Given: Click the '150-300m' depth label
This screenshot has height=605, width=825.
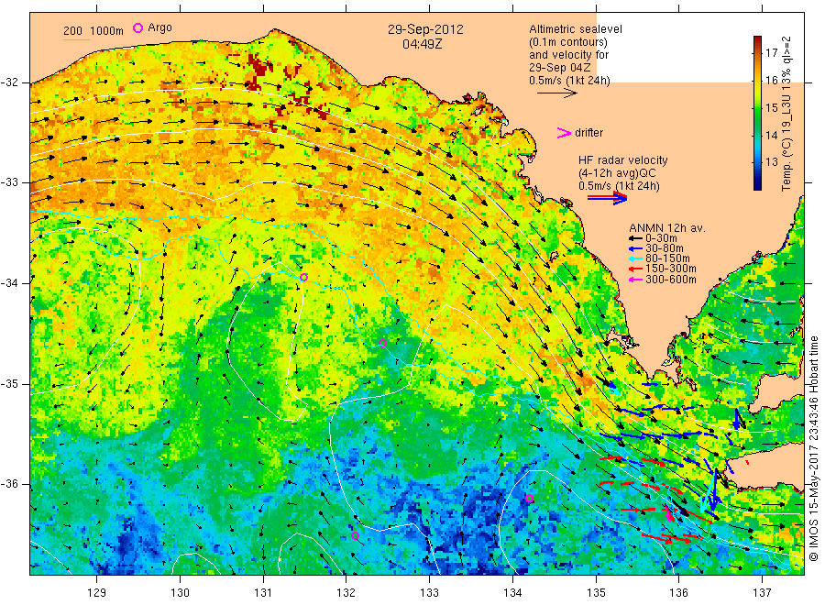Looking at the screenshot, I should [x=670, y=269].
